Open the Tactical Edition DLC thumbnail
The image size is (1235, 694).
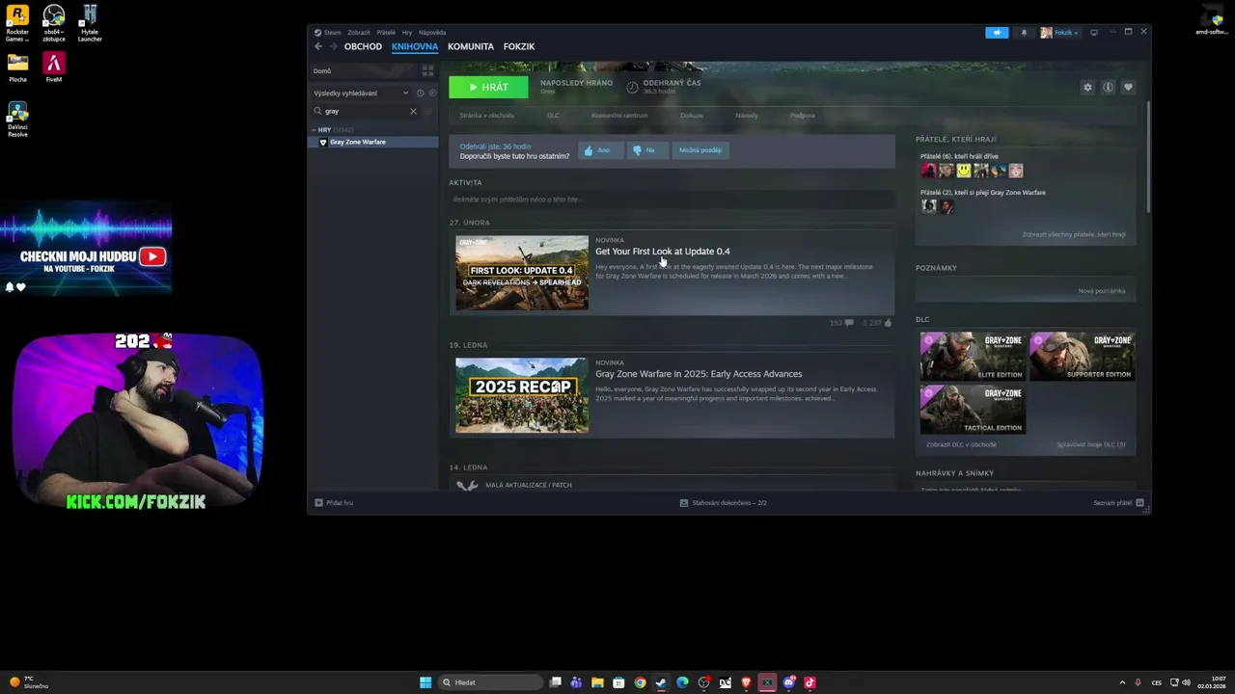(x=972, y=409)
